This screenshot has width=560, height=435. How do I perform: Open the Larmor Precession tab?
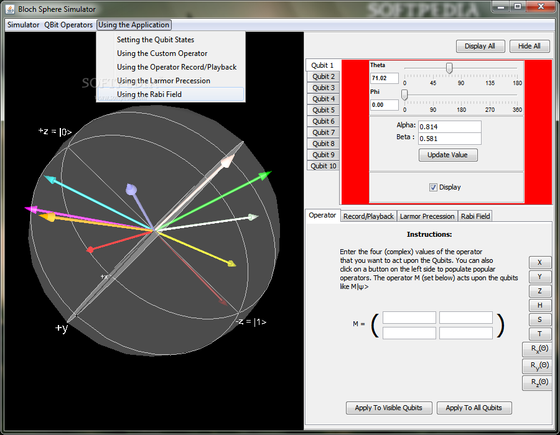427,216
